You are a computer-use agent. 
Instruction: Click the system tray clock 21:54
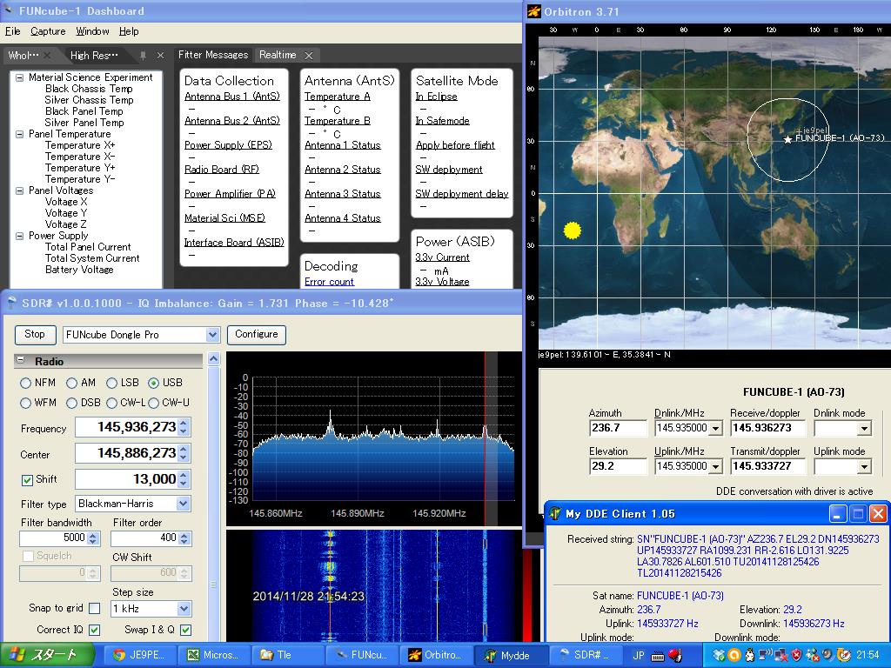(868, 656)
